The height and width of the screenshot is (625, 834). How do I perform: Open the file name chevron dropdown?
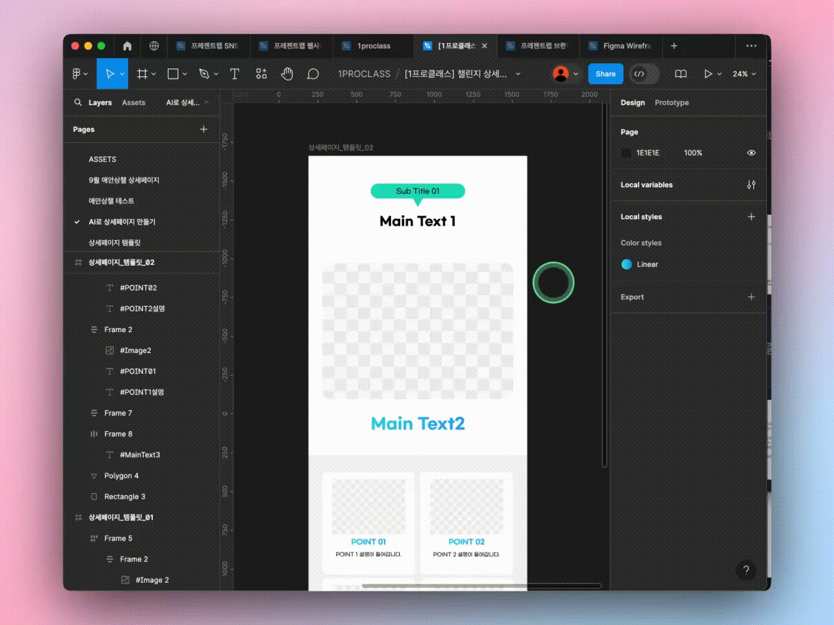pyautogui.click(x=518, y=74)
